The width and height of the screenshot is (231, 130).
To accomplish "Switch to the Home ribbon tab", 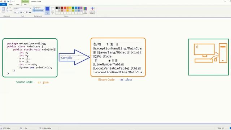I will tap(10, 4).
